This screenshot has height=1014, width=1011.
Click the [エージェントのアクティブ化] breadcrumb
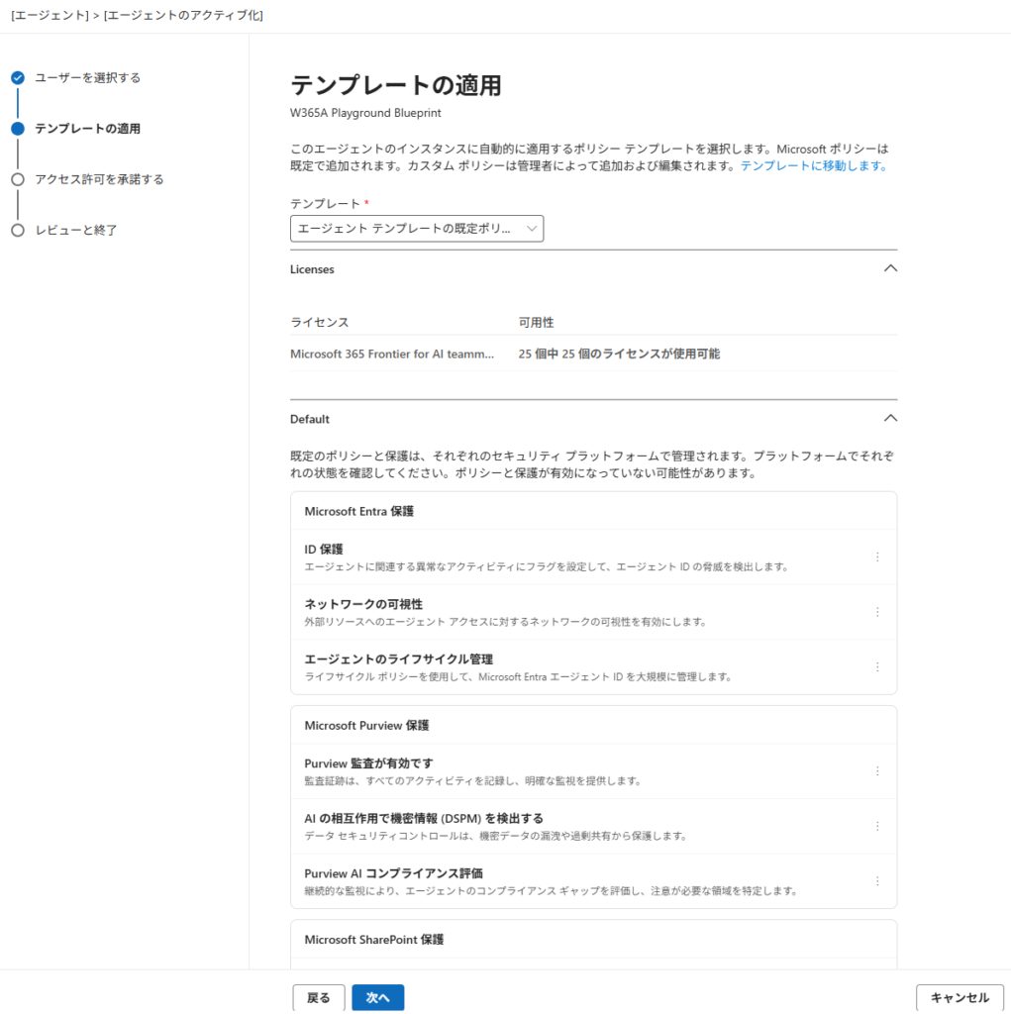click(x=183, y=15)
